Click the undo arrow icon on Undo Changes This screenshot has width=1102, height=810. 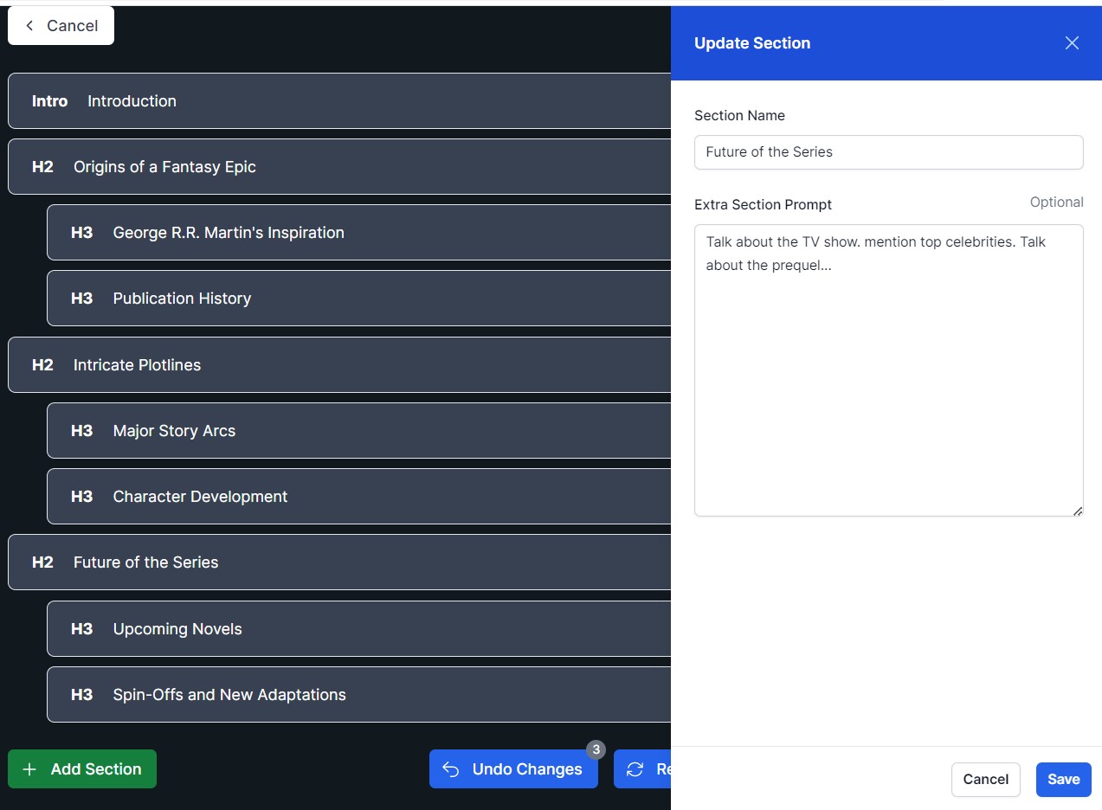[x=450, y=768]
